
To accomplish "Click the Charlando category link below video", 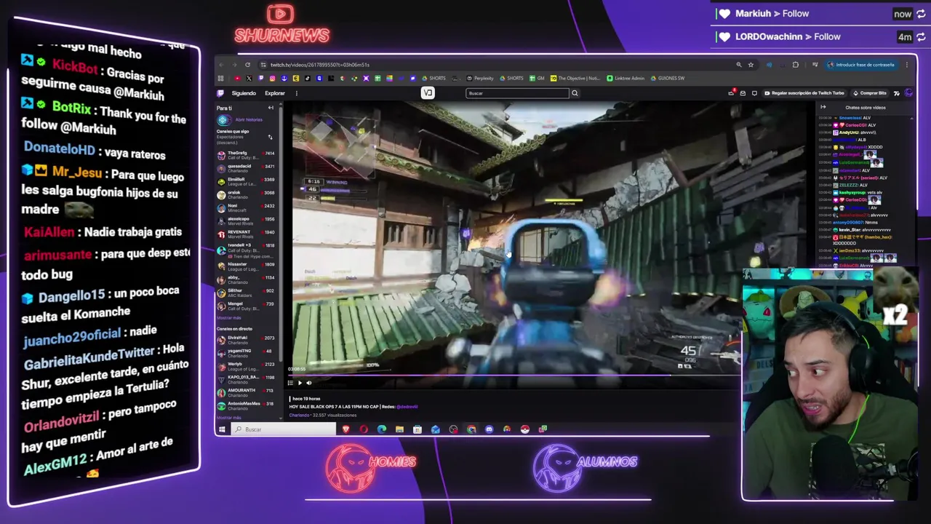I will click(299, 415).
